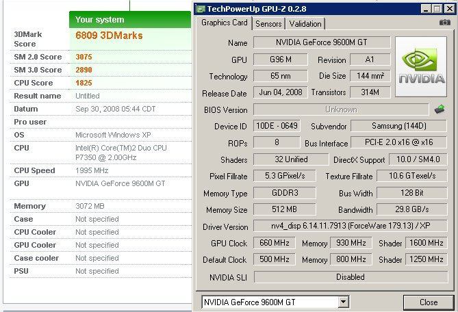Click the default Memory clock 800 MHz
The width and height of the screenshot is (458, 312).
tap(351, 259)
